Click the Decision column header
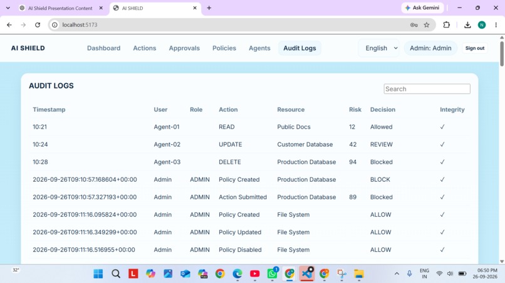 (383, 109)
